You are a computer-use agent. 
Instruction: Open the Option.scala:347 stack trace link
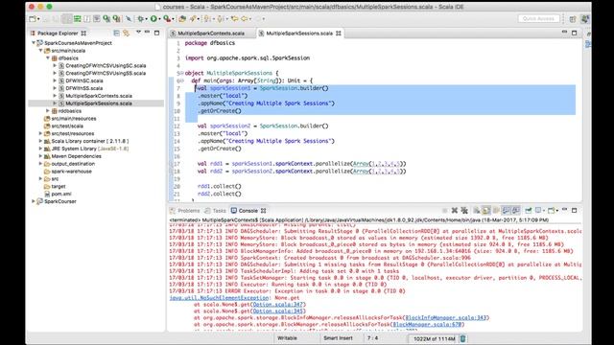[277, 305]
